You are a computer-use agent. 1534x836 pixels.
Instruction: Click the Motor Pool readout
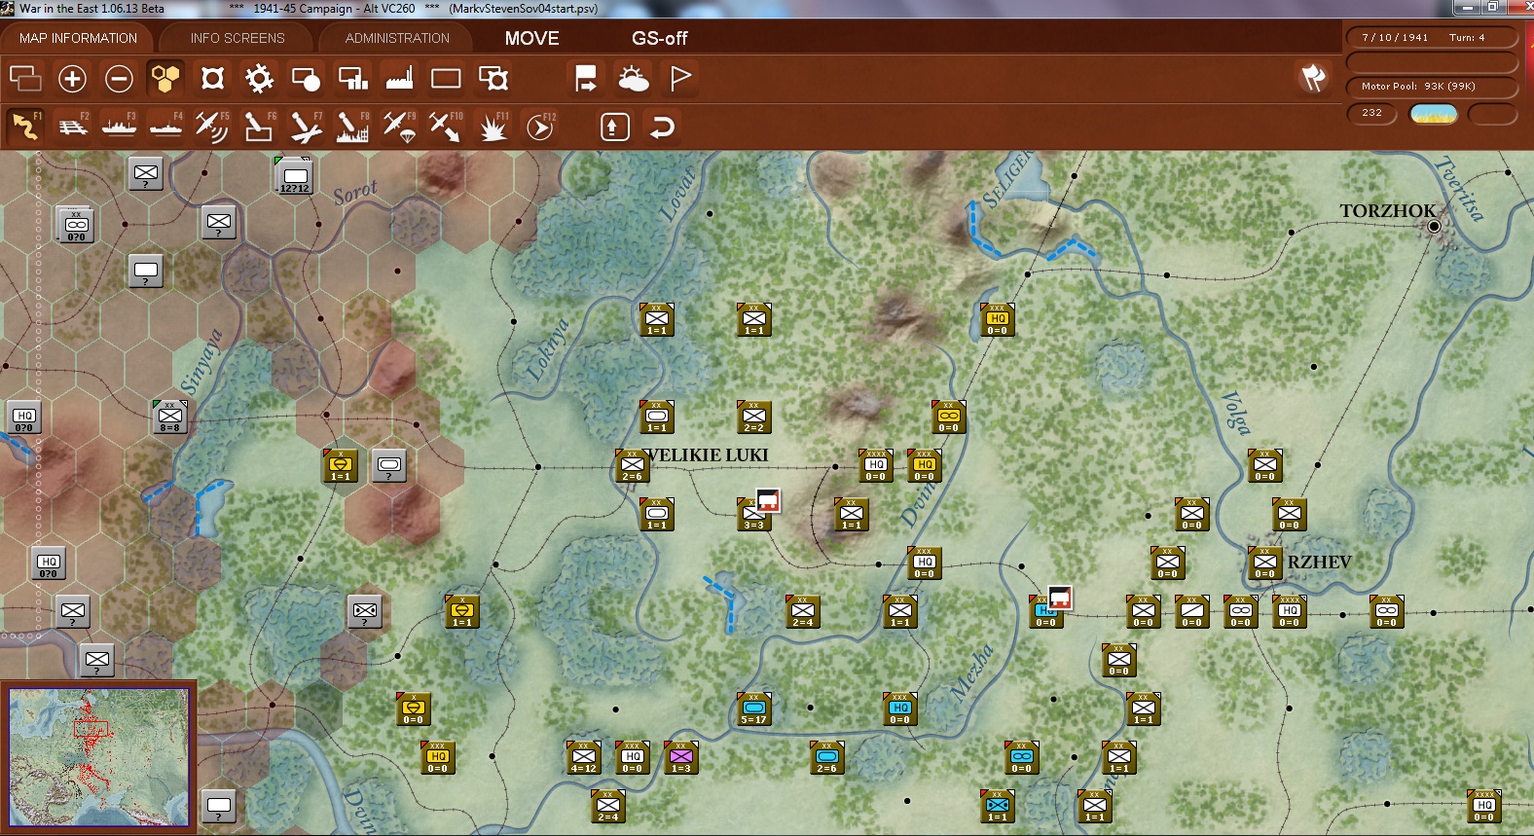(x=1432, y=87)
